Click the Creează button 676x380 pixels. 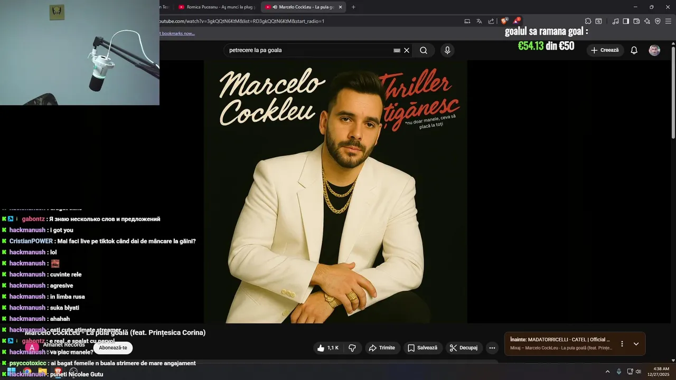click(x=605, y=50)
